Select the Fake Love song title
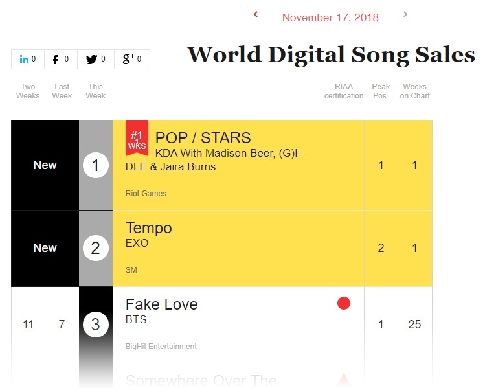The height and width of the screenshot is (388, 485). (161, 304)
